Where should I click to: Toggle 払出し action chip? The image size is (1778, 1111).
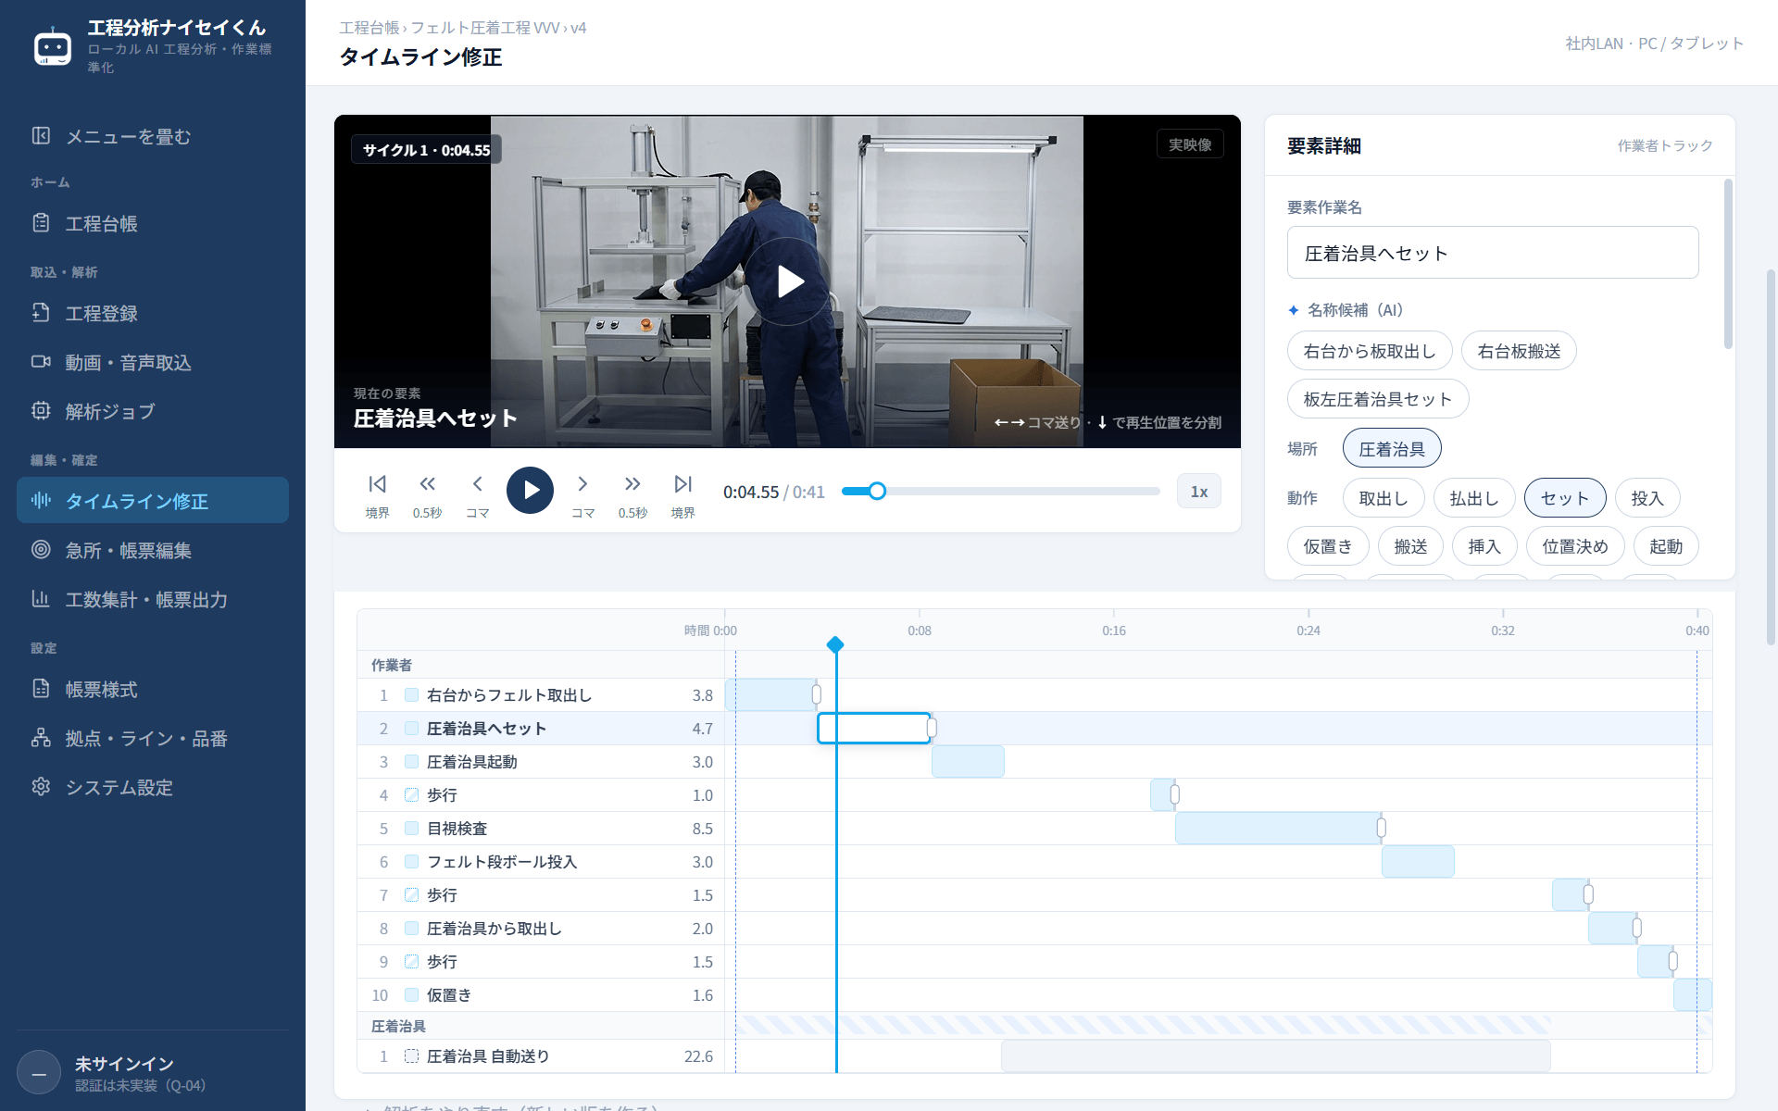click(1474, 498)
